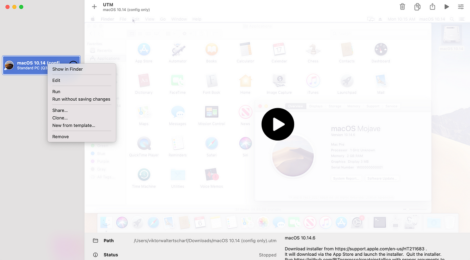The height and width of the screenshot is (260, 470).
Task: Click Calendar icon in VM preview
Action: pos(279,50)
